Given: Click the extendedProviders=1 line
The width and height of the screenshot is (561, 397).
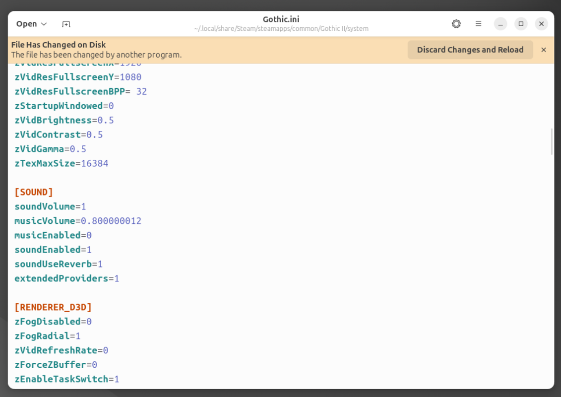Looking at the screenshot, I should tap(67, 278).
